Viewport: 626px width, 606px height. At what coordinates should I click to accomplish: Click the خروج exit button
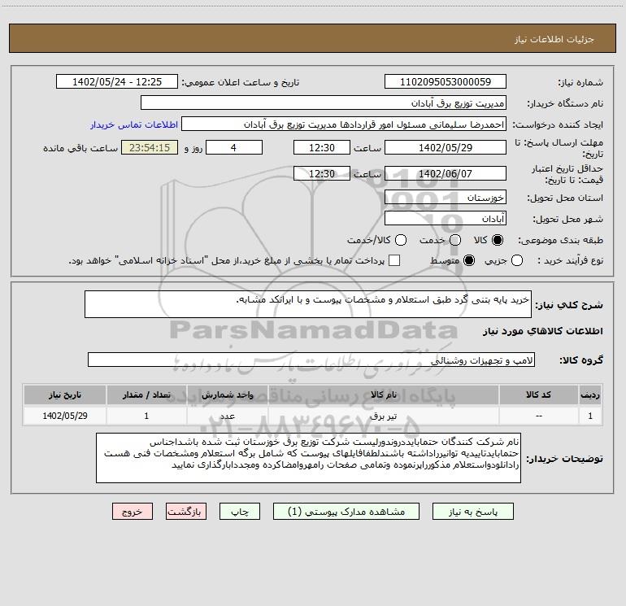click(133, 512)
